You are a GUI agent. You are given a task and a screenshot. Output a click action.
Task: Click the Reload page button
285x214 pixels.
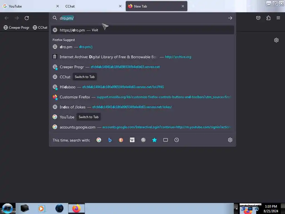pos(27,18)
